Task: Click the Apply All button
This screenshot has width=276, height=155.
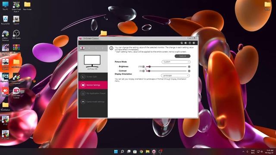Action: 182,56
